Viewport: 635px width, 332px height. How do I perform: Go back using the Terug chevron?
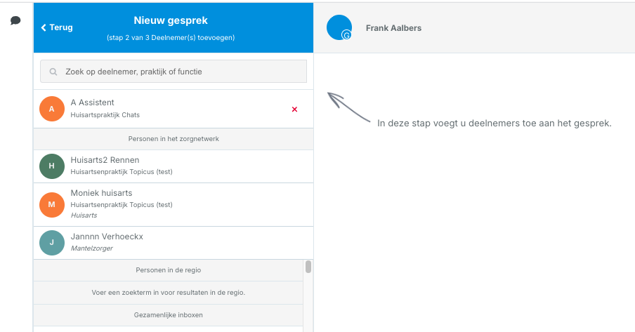point(44,27)
